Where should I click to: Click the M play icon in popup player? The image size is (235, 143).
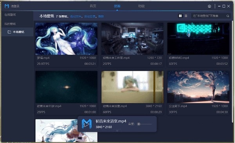pyautogui.click(x=87, y=124)
